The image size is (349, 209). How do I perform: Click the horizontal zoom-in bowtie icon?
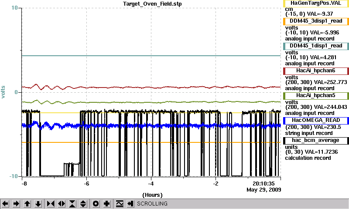(51, 204)
